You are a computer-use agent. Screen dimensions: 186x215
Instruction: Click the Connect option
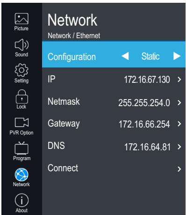coord(63,168)
